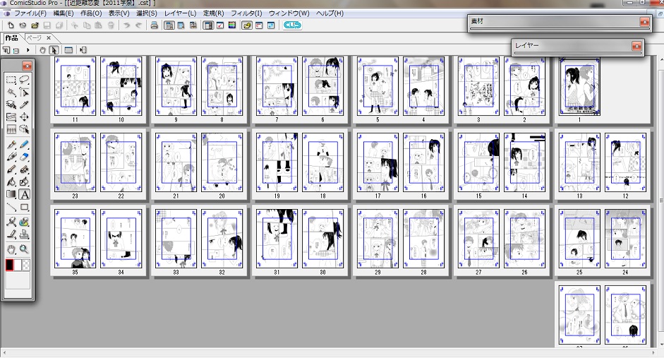This screenshot has height=358, width=664.
Task: Click the CLIP logo button
Action: pos(292,25)
